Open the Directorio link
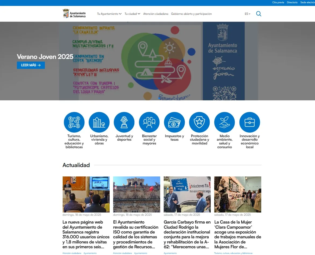This screenshot has width=315, height=255. 292,2
